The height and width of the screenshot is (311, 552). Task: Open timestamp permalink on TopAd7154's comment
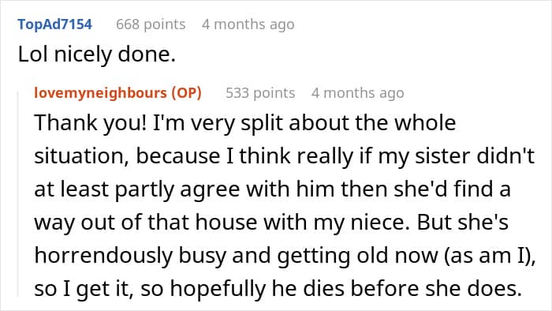point(248,24)
